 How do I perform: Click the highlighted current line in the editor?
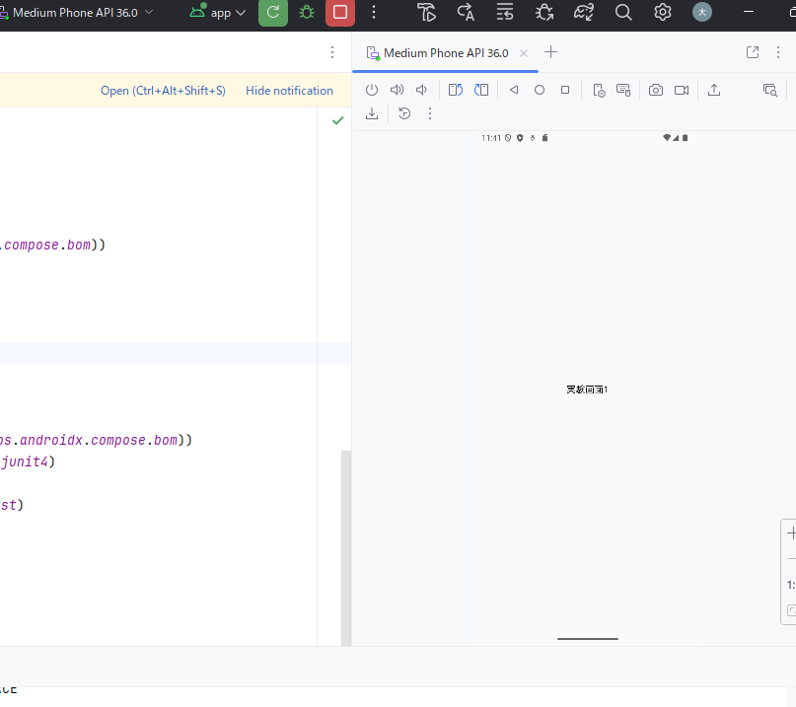coord(176,353)
